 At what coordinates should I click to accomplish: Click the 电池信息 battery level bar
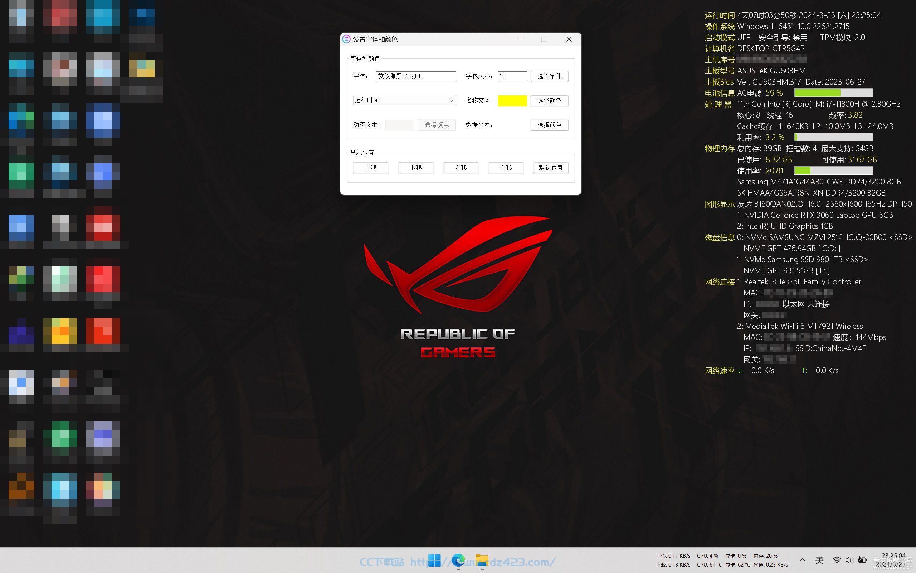pos(833,93)
